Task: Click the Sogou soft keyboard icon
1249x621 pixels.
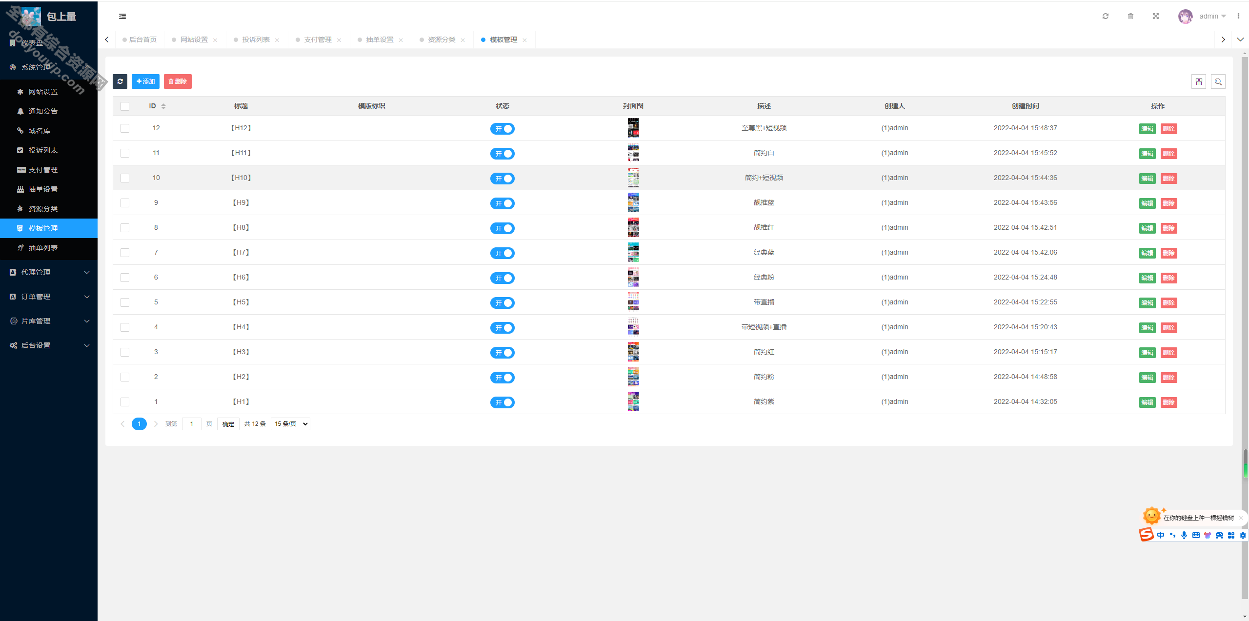Action: (1196, 535)
